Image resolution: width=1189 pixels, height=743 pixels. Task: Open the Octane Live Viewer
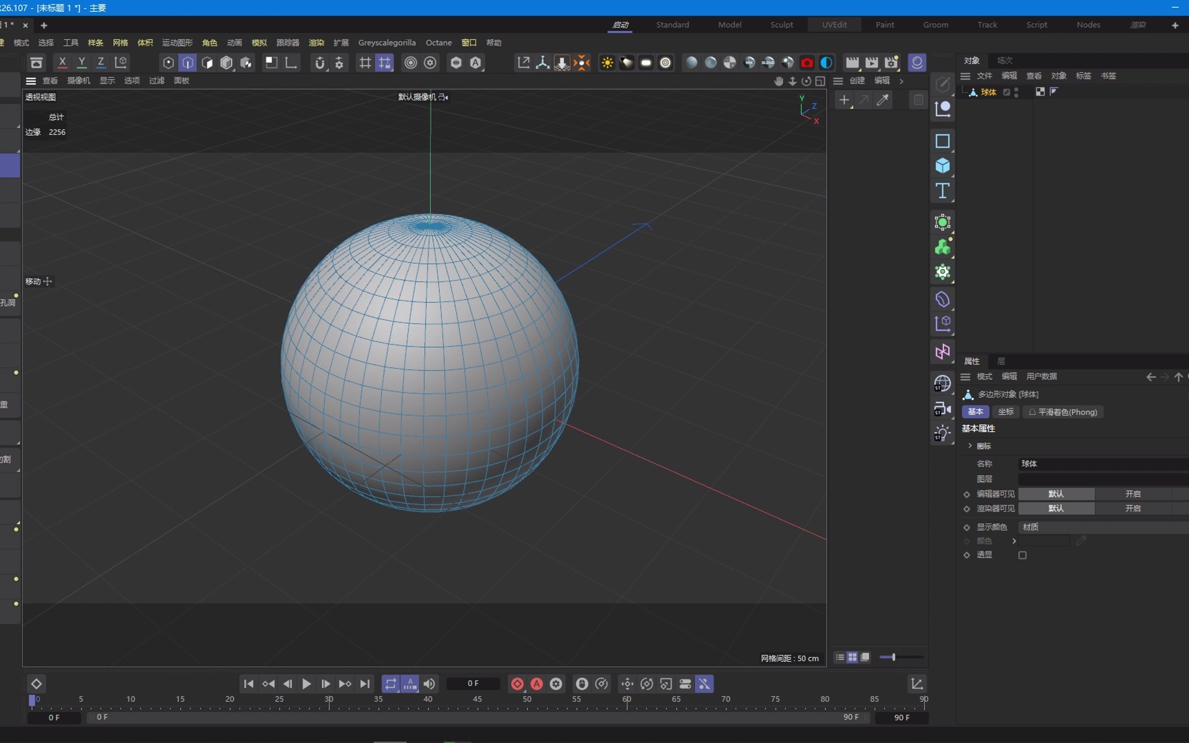click(x=917, y=62)
